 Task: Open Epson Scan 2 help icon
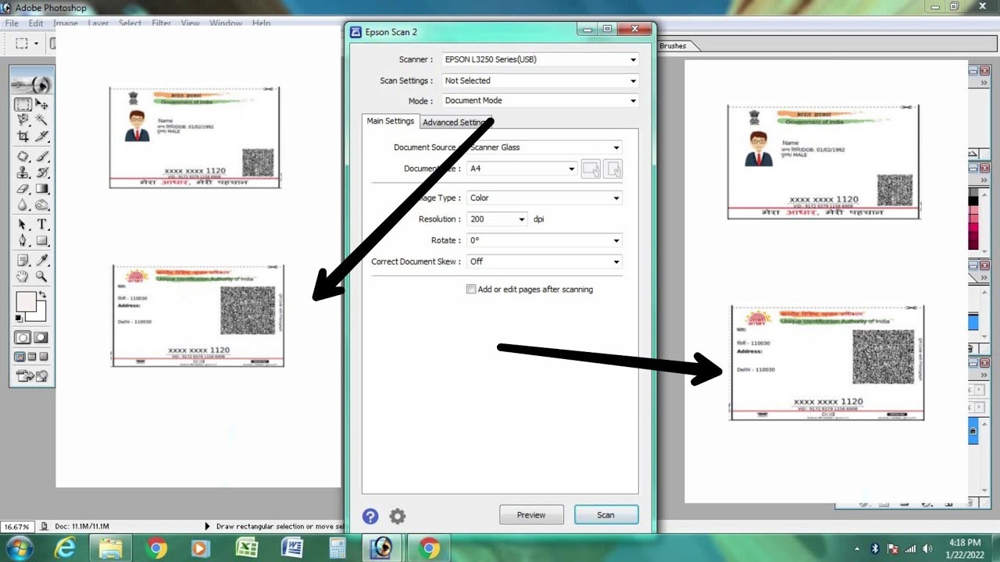(x=370, y=516)
